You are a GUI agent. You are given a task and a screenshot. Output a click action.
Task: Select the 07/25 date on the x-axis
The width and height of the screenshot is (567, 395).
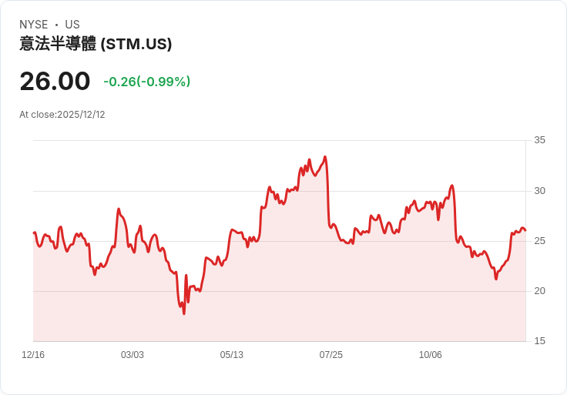click(331, 355)
